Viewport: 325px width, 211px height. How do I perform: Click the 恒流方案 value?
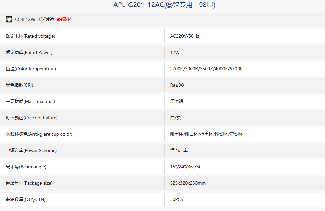179,150
